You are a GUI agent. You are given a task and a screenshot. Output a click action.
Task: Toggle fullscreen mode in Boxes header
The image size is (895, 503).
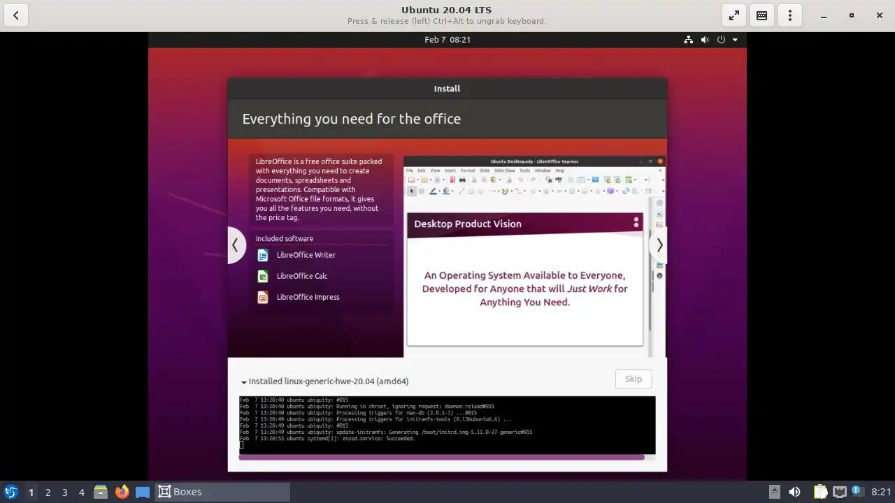[734, 15]
